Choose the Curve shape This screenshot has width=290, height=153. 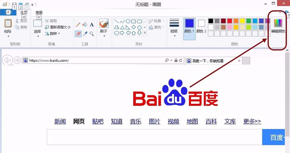tap(122, 21)
